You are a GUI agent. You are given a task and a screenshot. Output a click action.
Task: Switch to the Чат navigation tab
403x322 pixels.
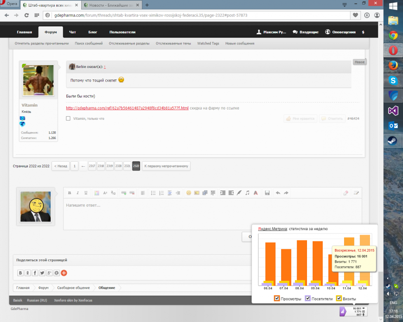73,32
